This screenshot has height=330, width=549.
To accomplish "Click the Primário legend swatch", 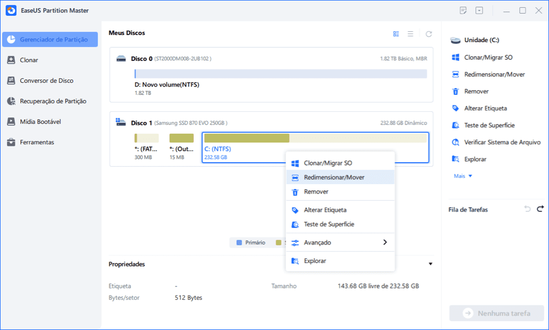I will [x=239, y=243].
